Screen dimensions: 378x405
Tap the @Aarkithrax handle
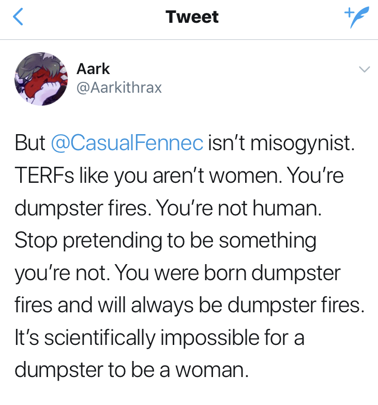click(x=119, y=88)
